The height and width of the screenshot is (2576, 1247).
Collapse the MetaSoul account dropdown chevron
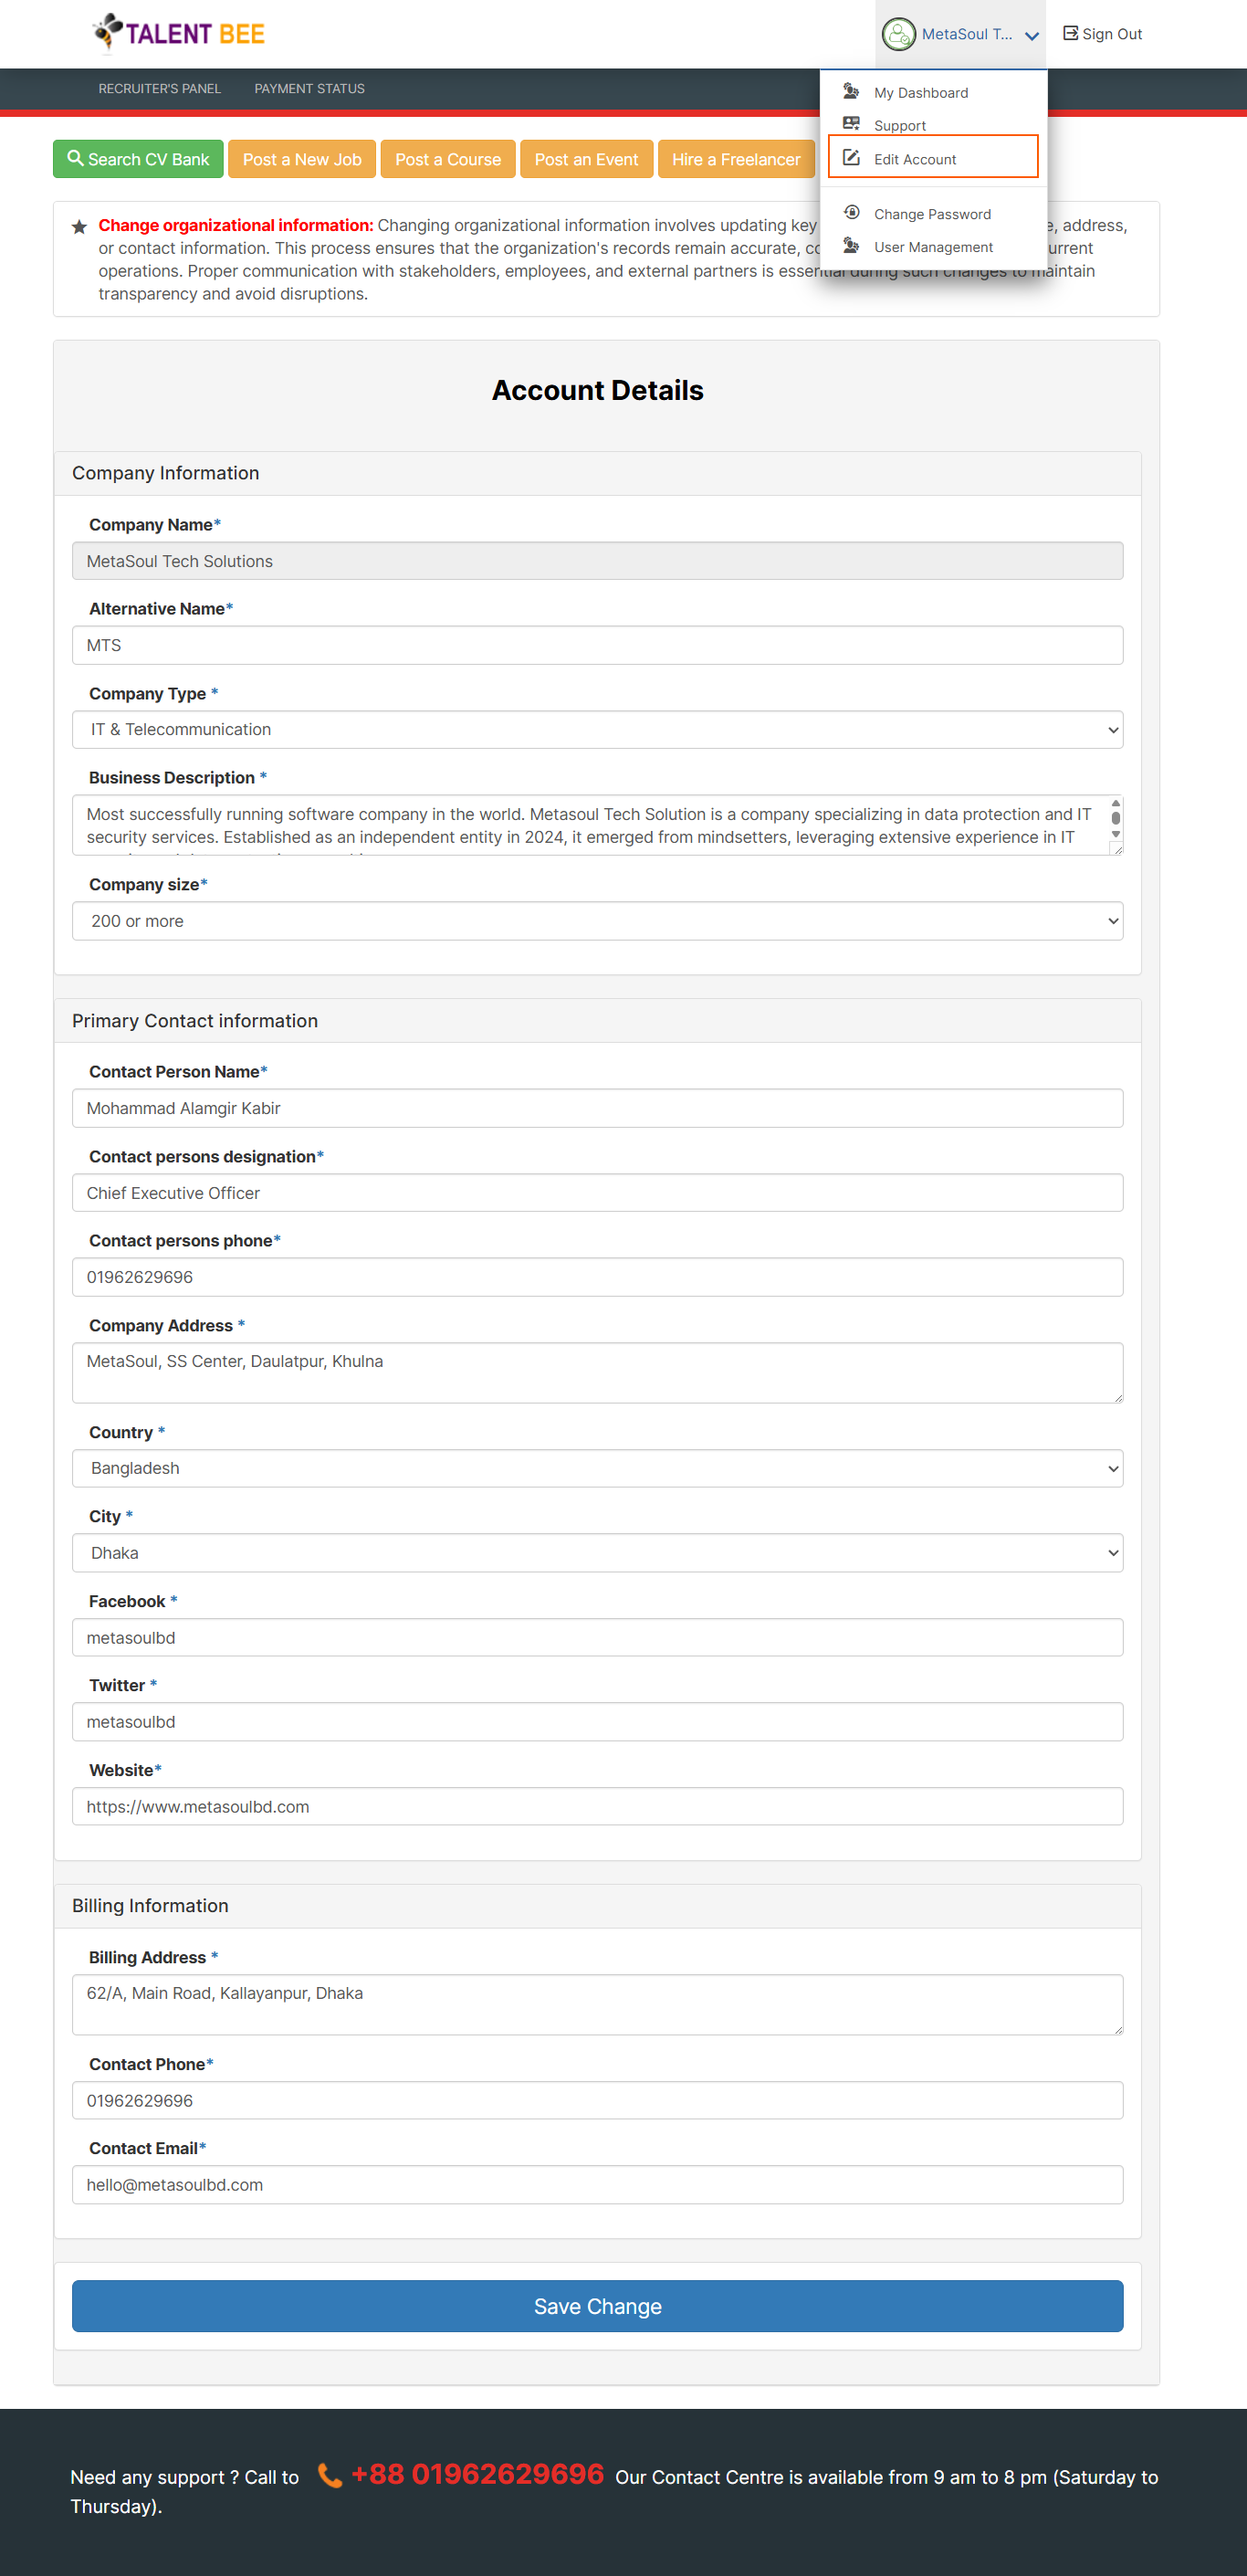click(x=1032, y=36)
